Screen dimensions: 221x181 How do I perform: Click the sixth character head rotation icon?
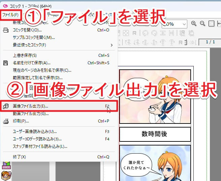(x=171, y=42)
